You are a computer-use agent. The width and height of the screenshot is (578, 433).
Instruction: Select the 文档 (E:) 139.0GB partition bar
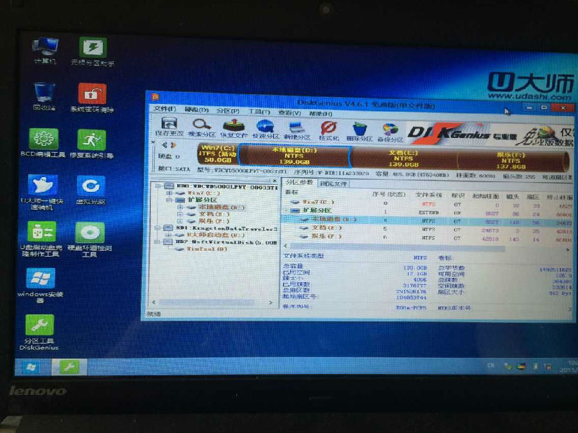403,158
